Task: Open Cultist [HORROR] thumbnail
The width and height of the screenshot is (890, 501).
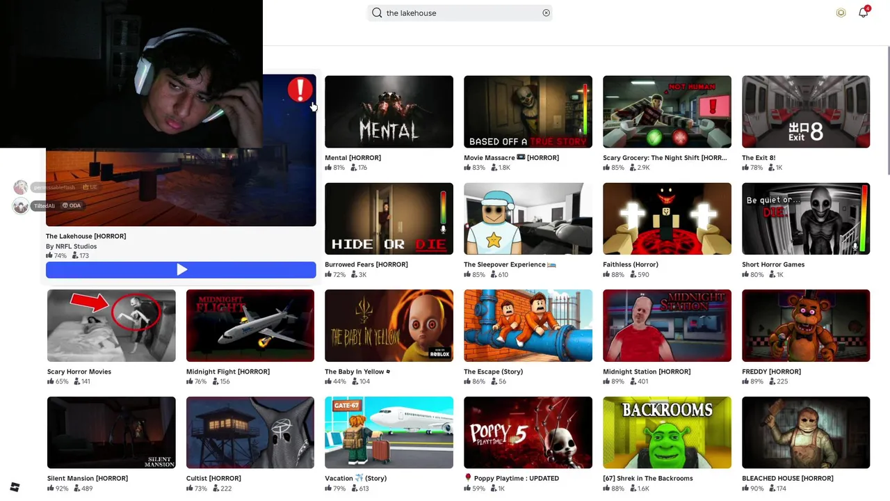Action: tap(250, 432)
